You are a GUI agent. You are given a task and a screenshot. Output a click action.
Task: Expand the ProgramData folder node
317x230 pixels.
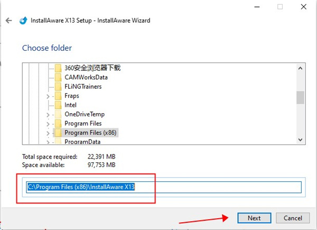(48, 142)
